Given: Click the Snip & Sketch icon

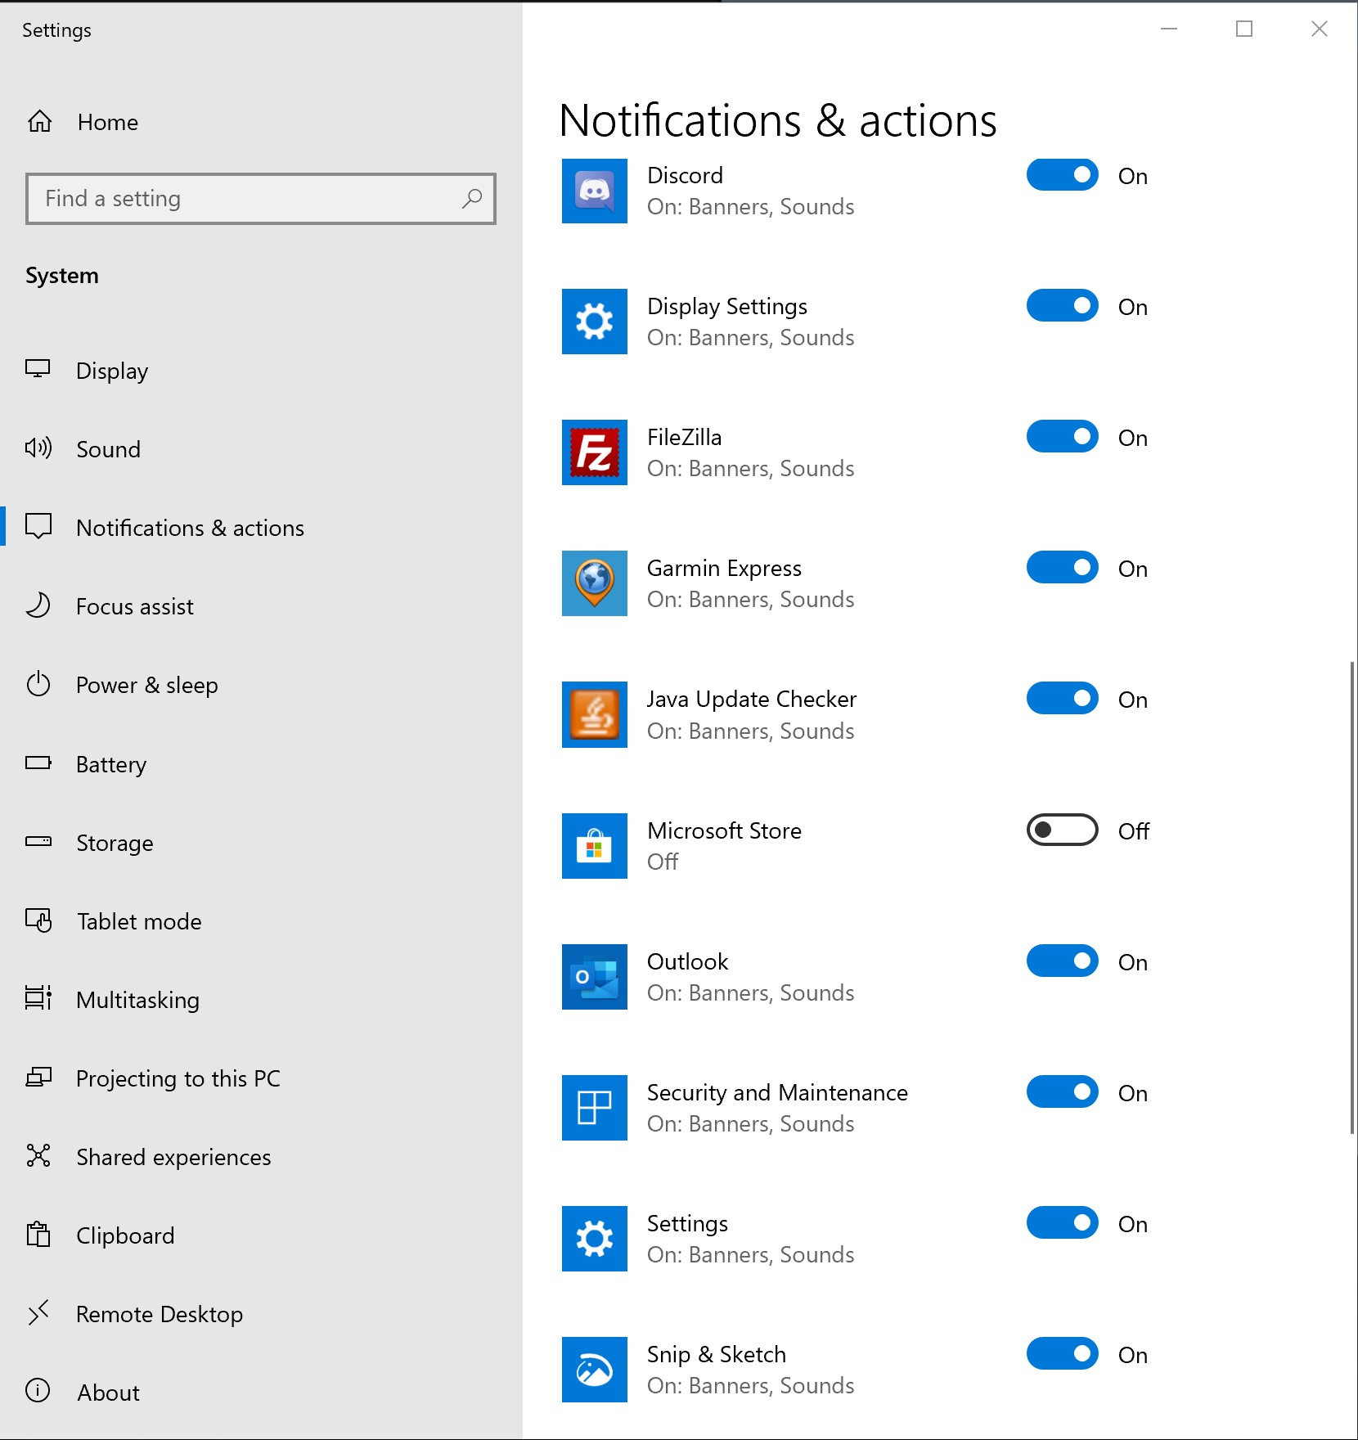Looking at the screenshot, I should coord(594,1370).
